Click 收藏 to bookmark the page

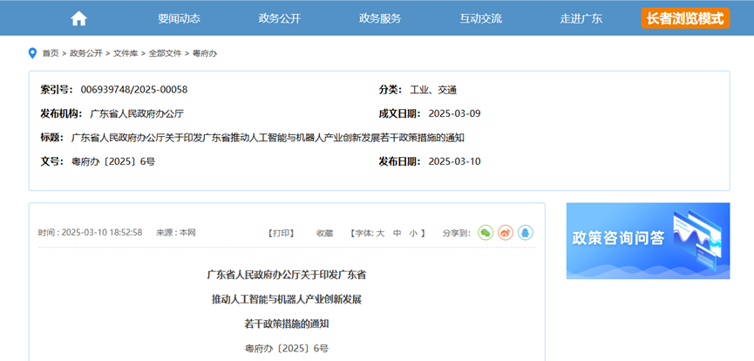pyautogui.click(x=324, y=233)
